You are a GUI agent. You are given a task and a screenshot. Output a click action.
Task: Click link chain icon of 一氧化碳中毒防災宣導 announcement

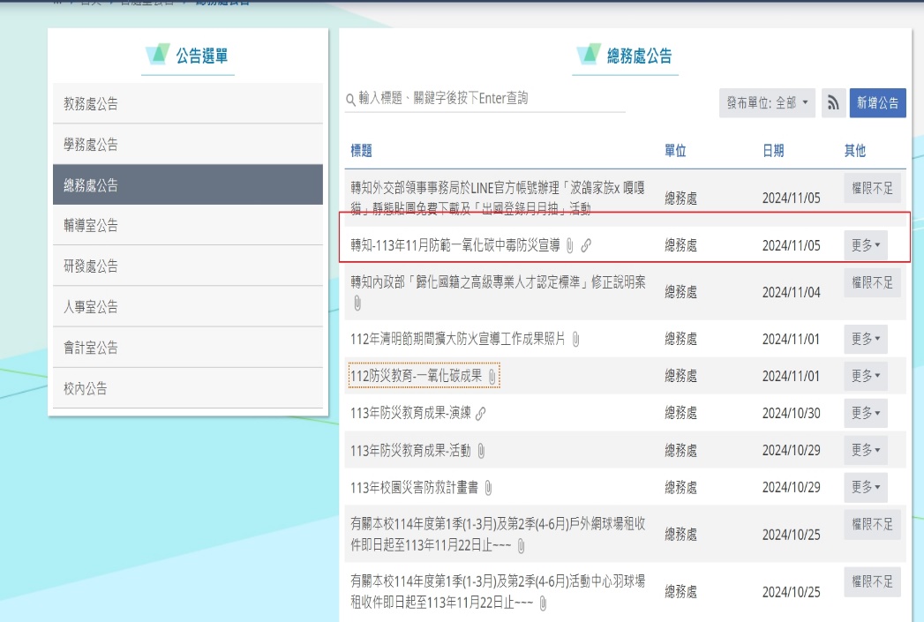pos(586,245)
